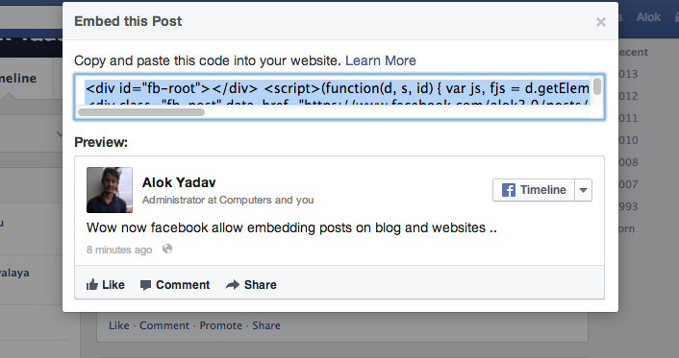Click the vertical scrollbar thumb in the code box

click(x=597, y=86)
